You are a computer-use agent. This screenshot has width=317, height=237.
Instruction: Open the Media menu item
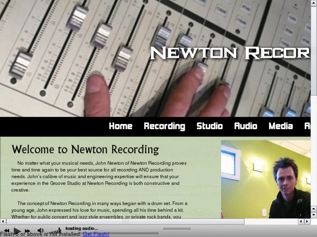281,126
